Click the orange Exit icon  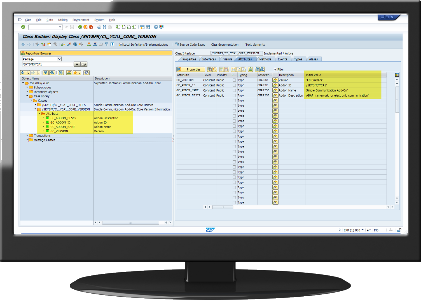tap(86, 27)
